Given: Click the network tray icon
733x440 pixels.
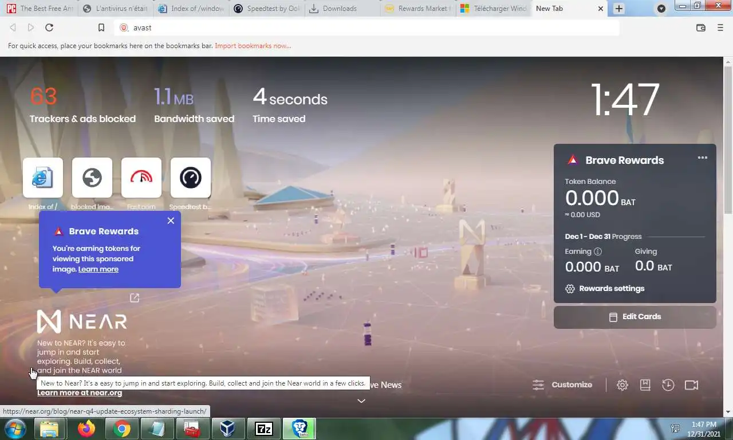Looking at the screenshot, I should click(x=676, y=429).
